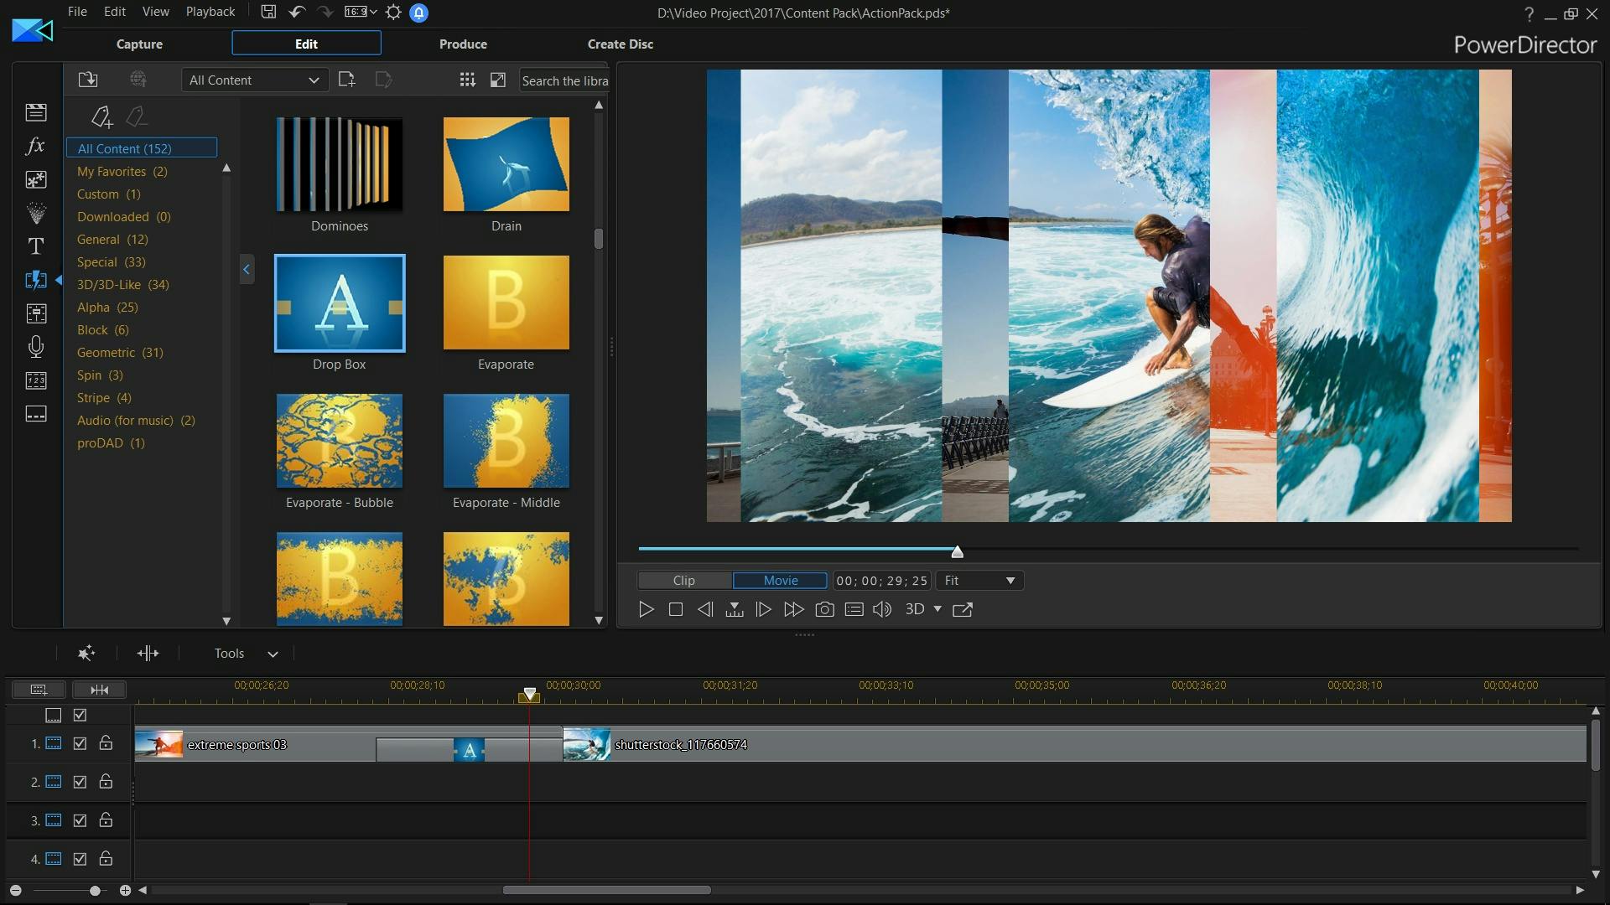Click tag list scroll down arrow

[226, 621]
